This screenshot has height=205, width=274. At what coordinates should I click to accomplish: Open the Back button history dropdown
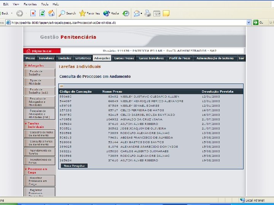(x=12, y=13)
